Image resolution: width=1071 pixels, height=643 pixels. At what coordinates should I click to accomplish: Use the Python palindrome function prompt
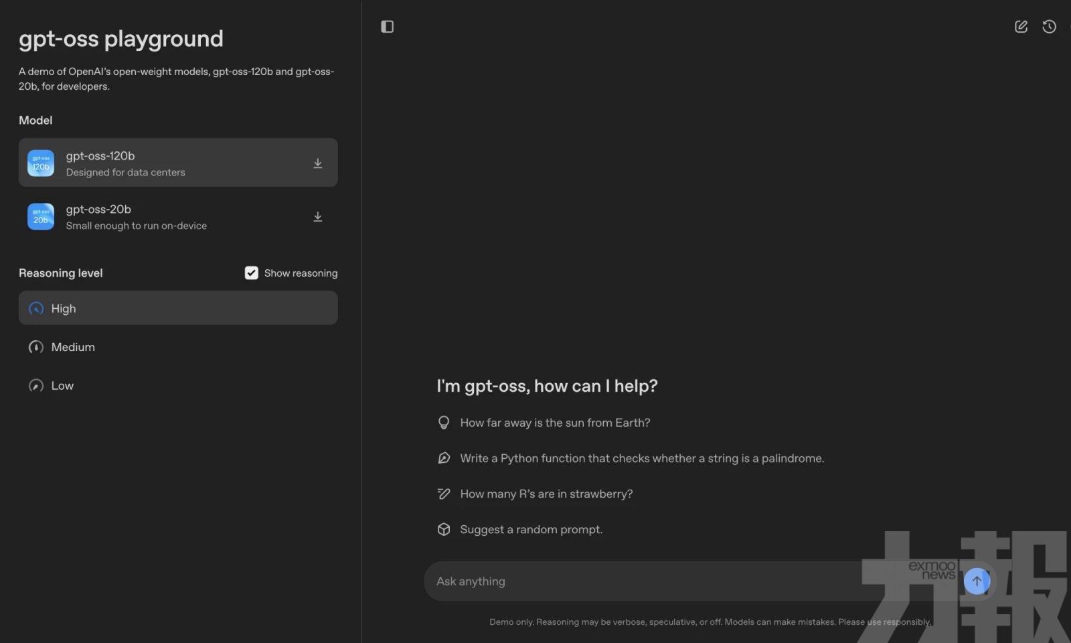click(642, 458)
